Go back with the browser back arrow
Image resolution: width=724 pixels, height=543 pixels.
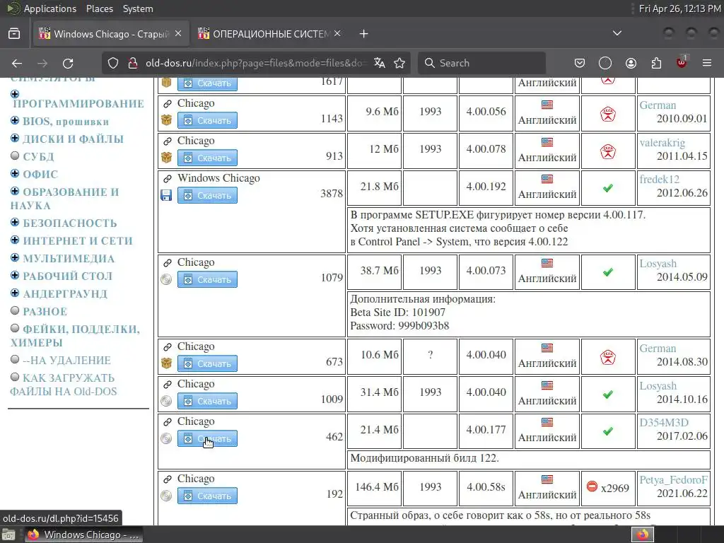click(17, 63)
